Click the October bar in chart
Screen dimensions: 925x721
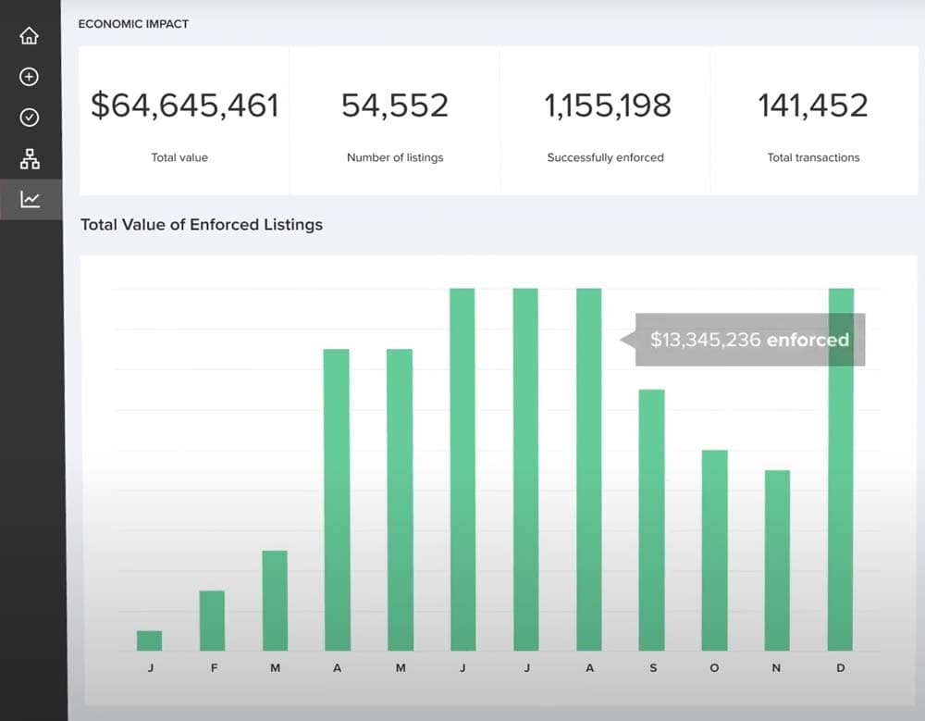pyautogui.click(x=714, y=550)
